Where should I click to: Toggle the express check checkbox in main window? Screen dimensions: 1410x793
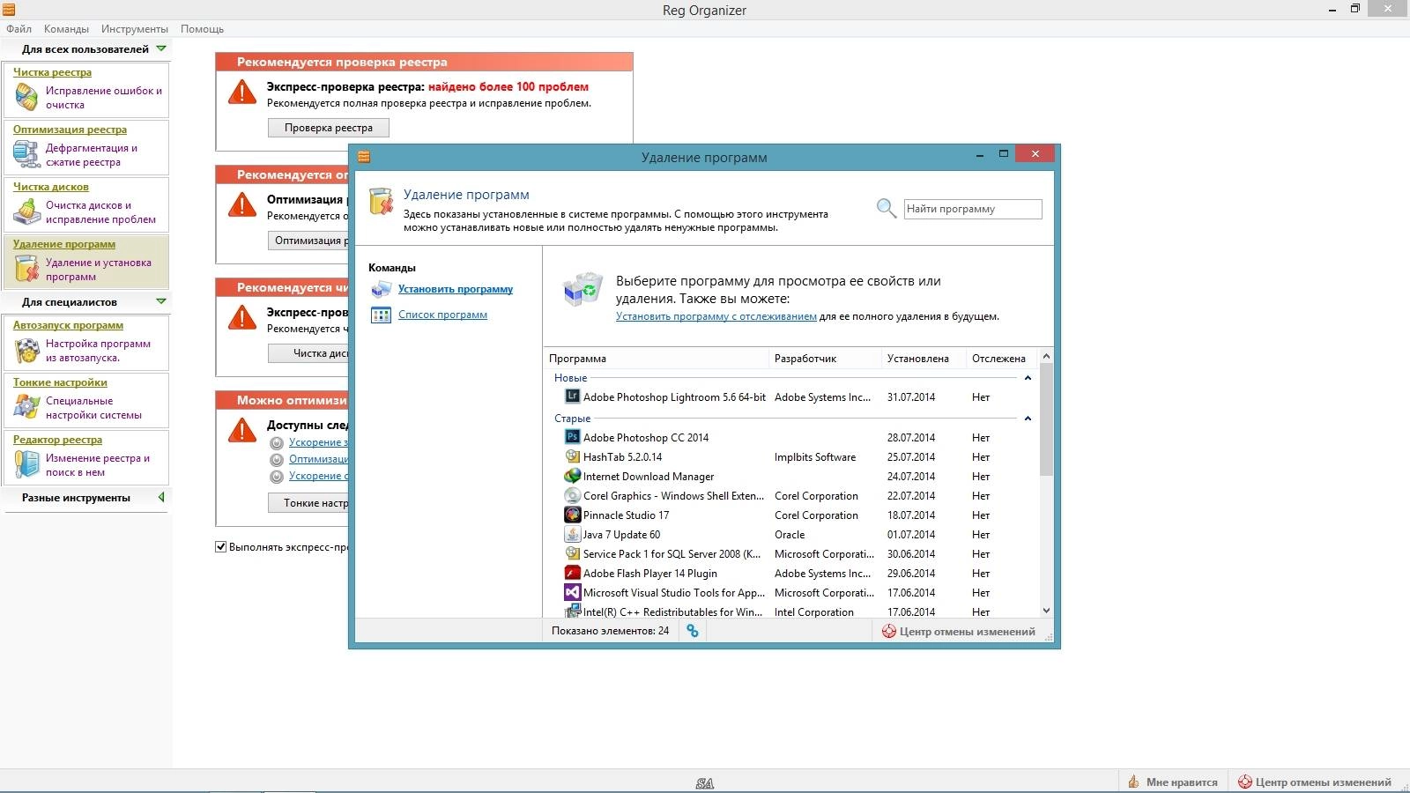point(221,546)
